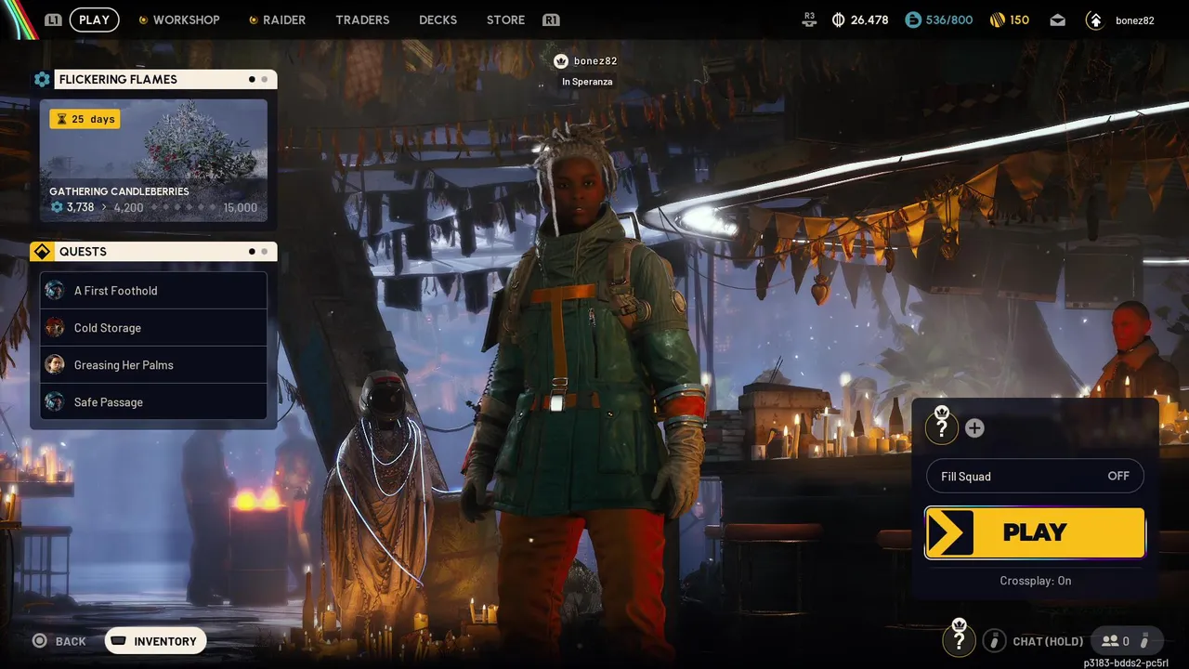
Task: Click the 4,200 next milestone value
Action: tap(129, 207)
